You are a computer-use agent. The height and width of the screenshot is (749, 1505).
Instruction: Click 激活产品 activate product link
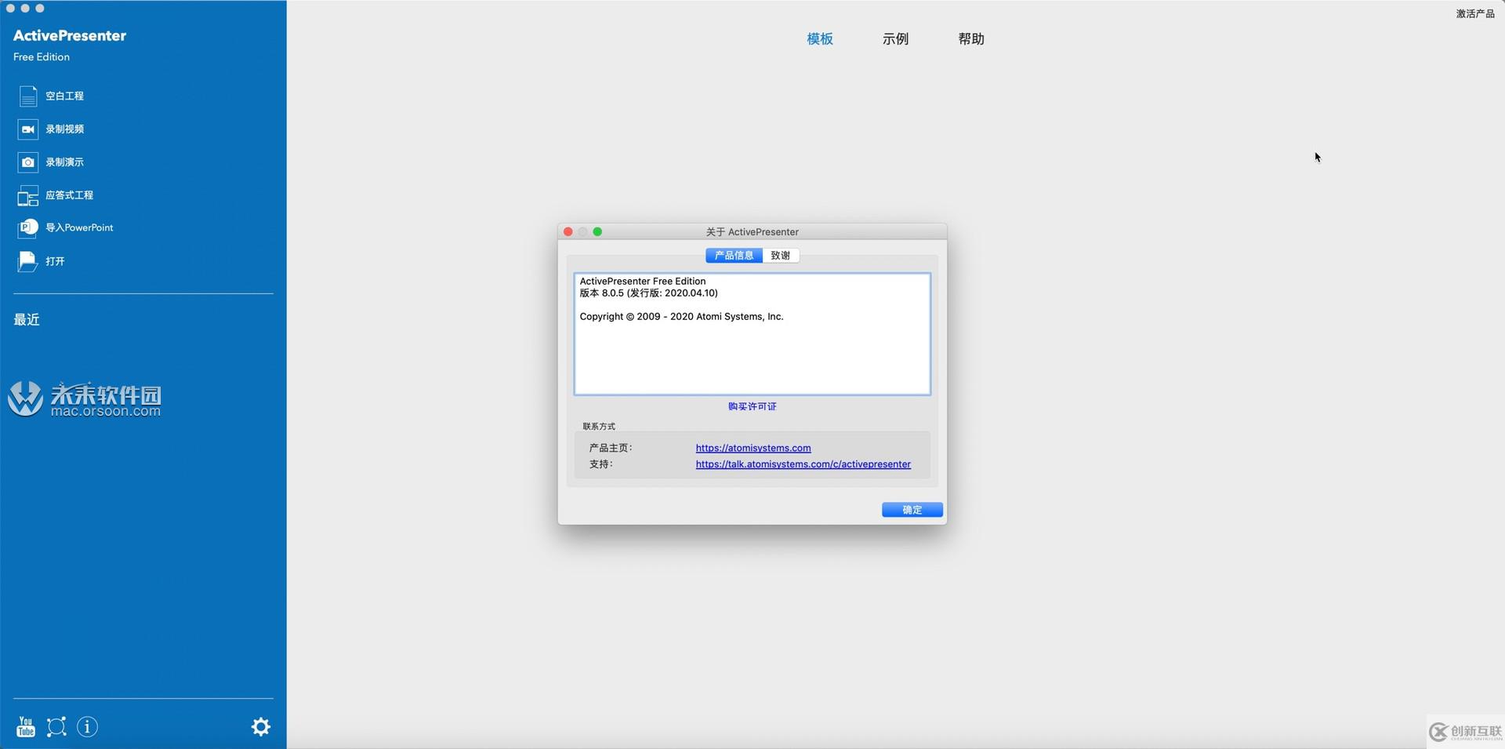(1475, 14)
